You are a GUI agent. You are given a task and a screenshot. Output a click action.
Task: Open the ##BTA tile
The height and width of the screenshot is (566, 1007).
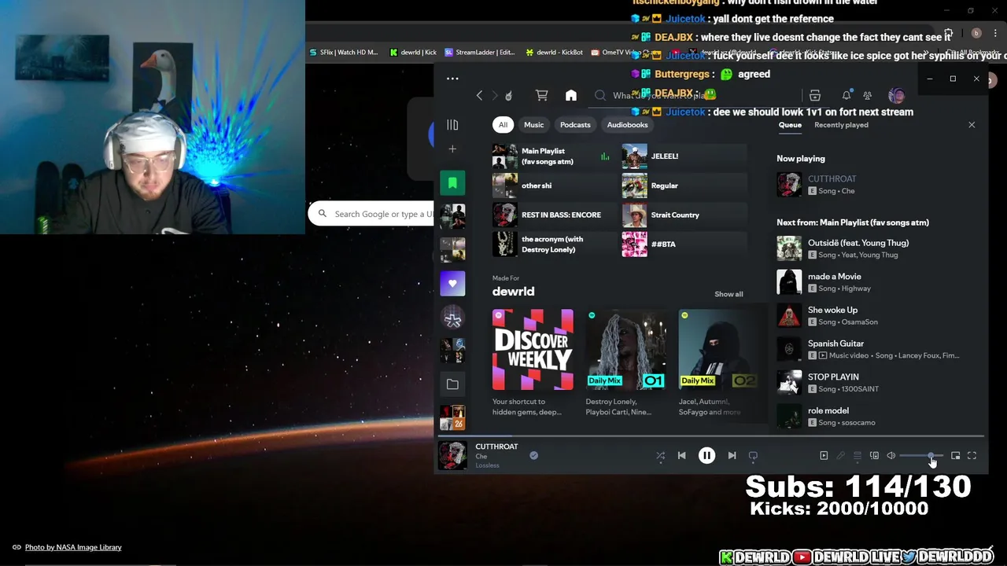tap(684, 244)
